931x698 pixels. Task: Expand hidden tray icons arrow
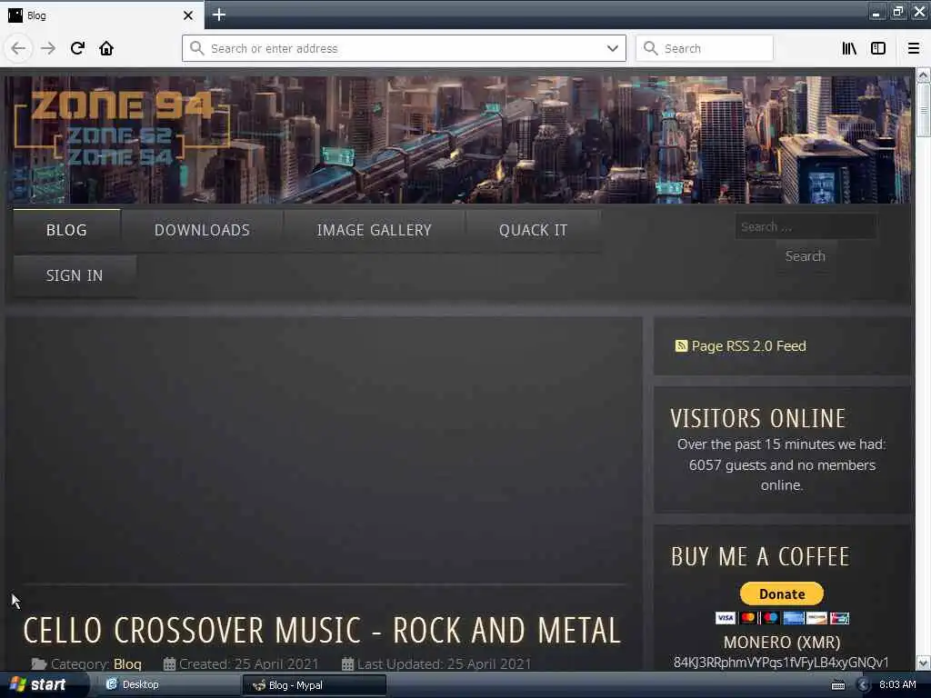point(864,685)
